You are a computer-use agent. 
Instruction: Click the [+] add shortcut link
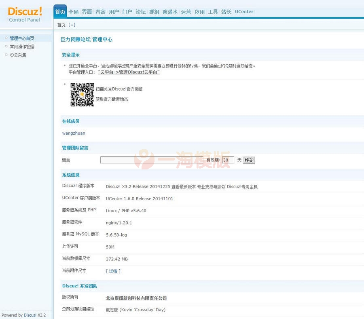pos(72,25)
